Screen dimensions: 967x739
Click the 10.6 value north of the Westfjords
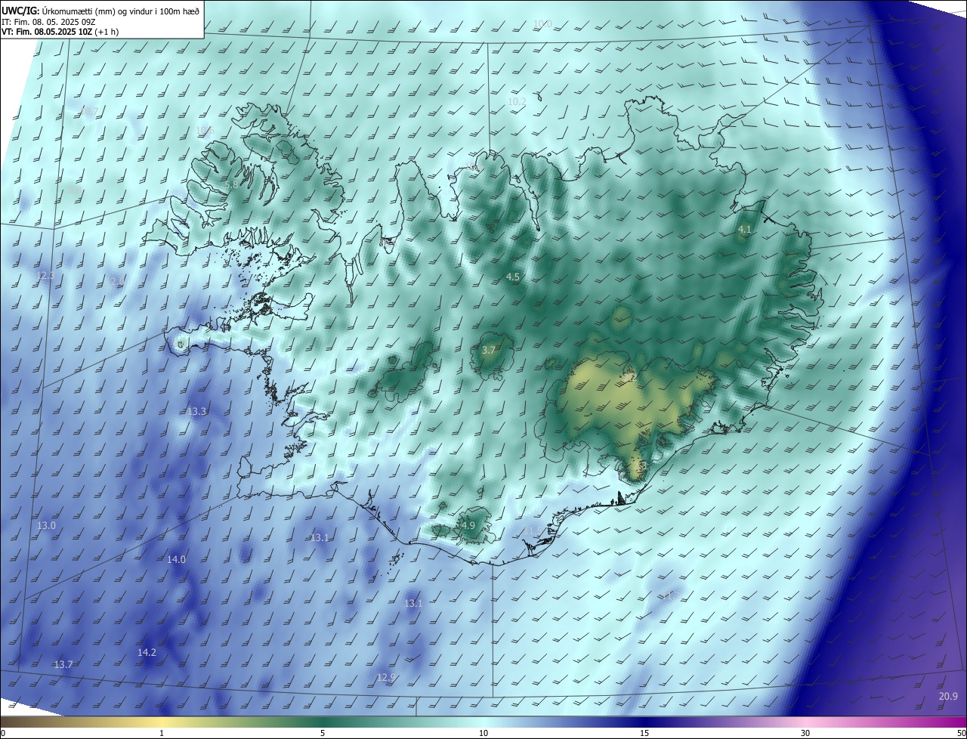pos(205,131)
